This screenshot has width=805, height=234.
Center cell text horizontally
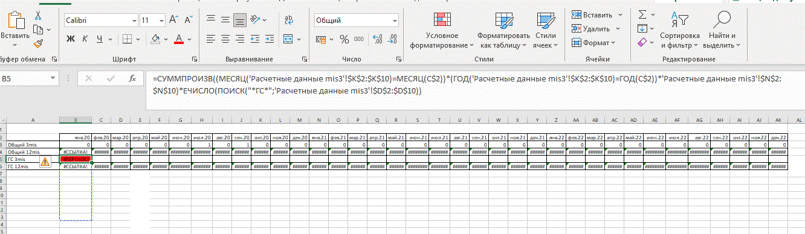225,39
